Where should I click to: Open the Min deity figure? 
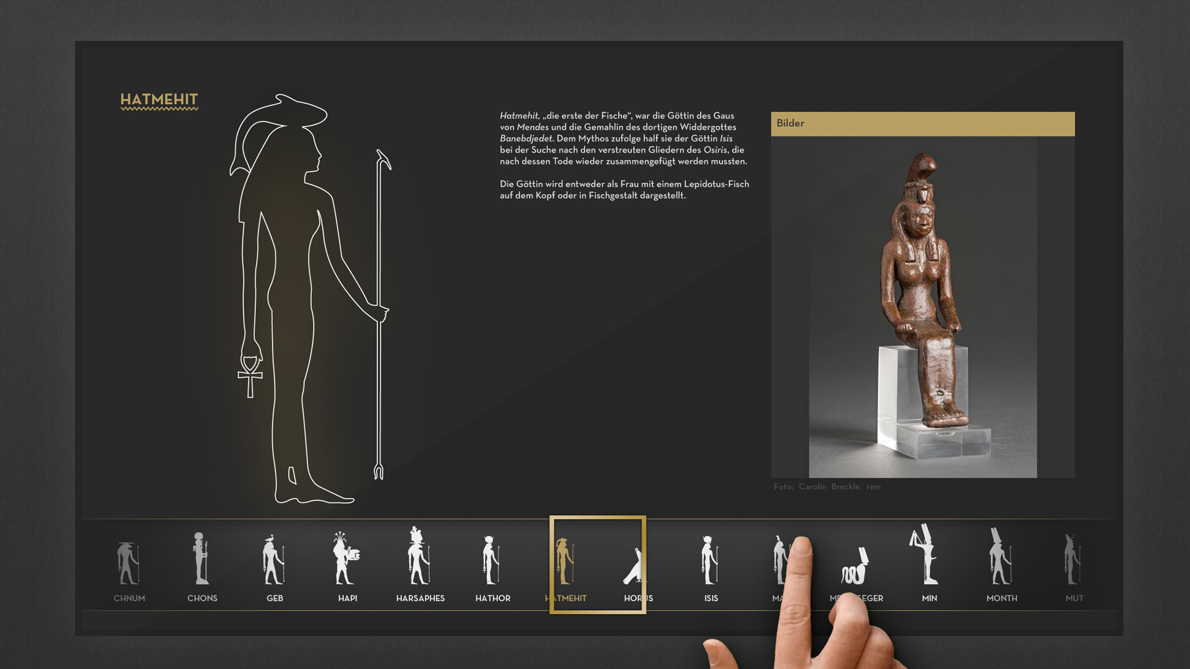coord(924,554)
